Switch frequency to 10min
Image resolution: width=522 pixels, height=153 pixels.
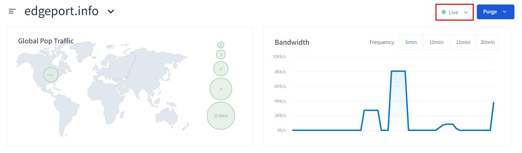[x=436, y=42]
